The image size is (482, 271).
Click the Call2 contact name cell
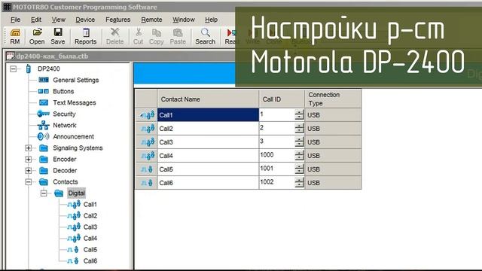208,129
